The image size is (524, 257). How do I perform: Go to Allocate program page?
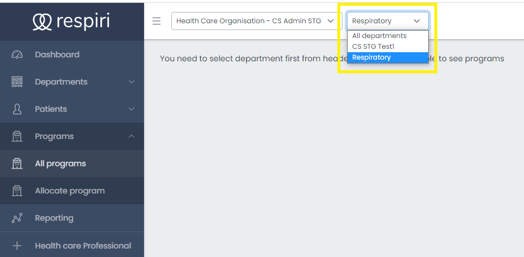[x=70, y=191]
